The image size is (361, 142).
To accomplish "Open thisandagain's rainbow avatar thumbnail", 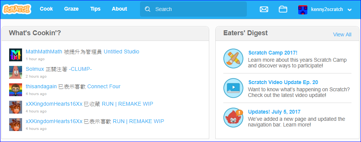I will coord(16,90).
